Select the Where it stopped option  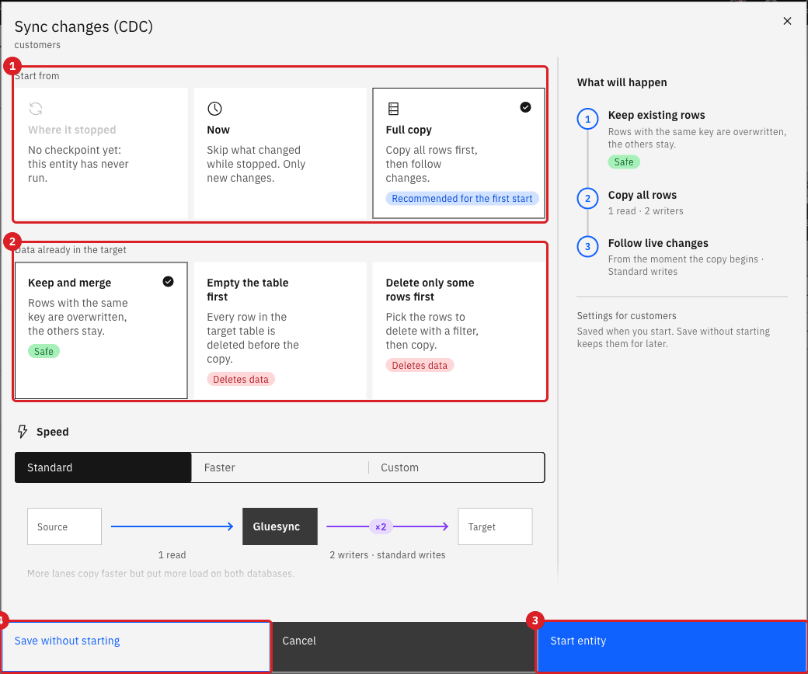point(101,154)
